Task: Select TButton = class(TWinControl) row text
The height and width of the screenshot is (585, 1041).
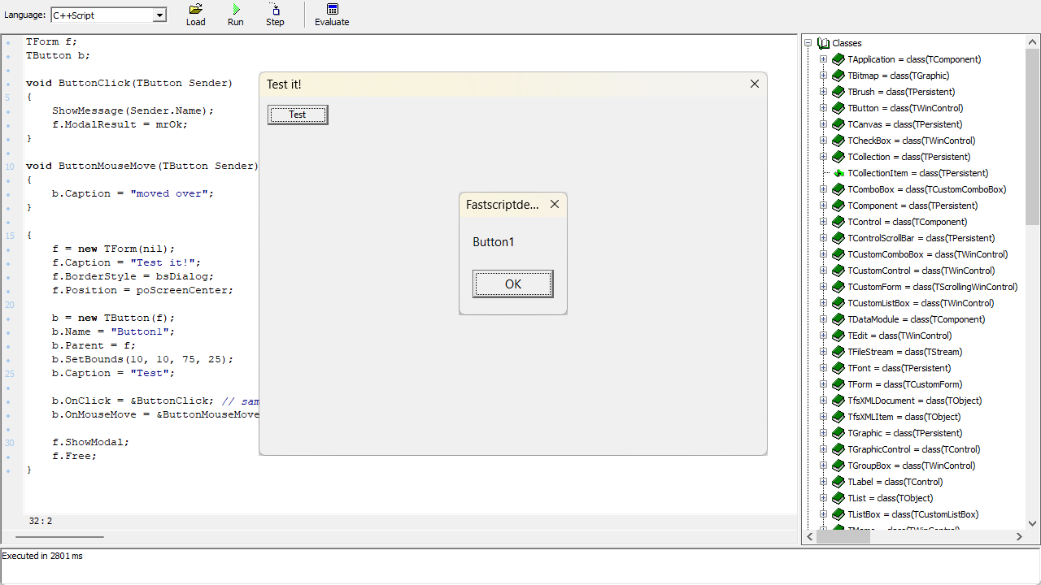Action: point(905,108)
